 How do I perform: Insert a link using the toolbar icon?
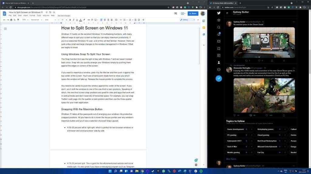pos(88,20)
